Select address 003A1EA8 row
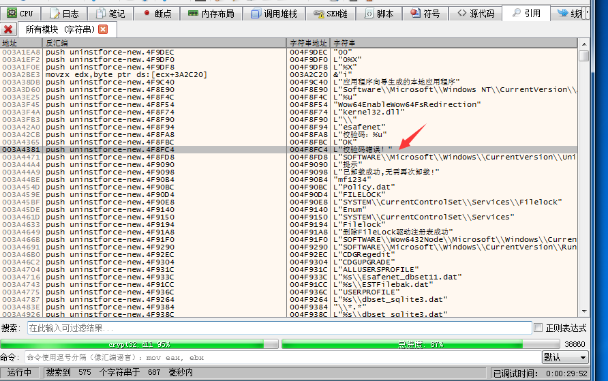The image size is (608, 381). [x=289, y=52]
